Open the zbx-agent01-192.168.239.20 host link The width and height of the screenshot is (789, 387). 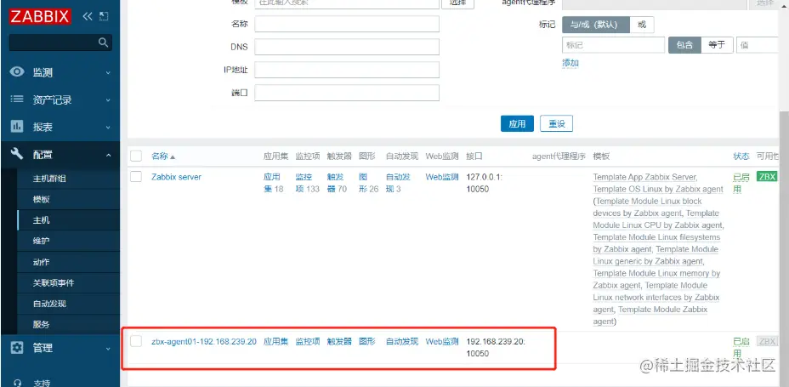[x=204, y=341]
